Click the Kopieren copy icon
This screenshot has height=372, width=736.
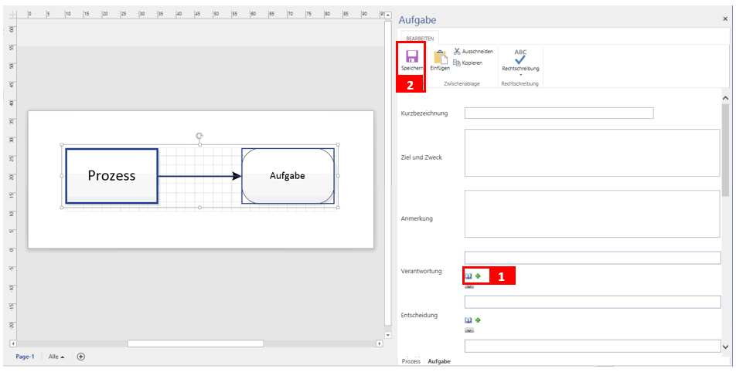pos(457,63)
